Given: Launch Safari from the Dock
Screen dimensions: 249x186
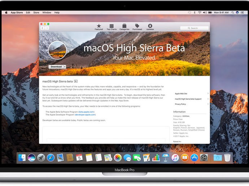Looking at the screenshot, I should (51, 158).
